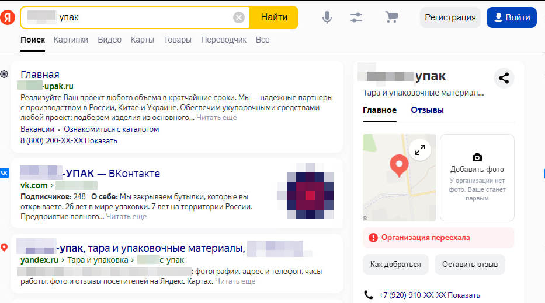Switch to Отзывы tab in organization card
This screenshot has width=545, height=303.
click(427, 110)
